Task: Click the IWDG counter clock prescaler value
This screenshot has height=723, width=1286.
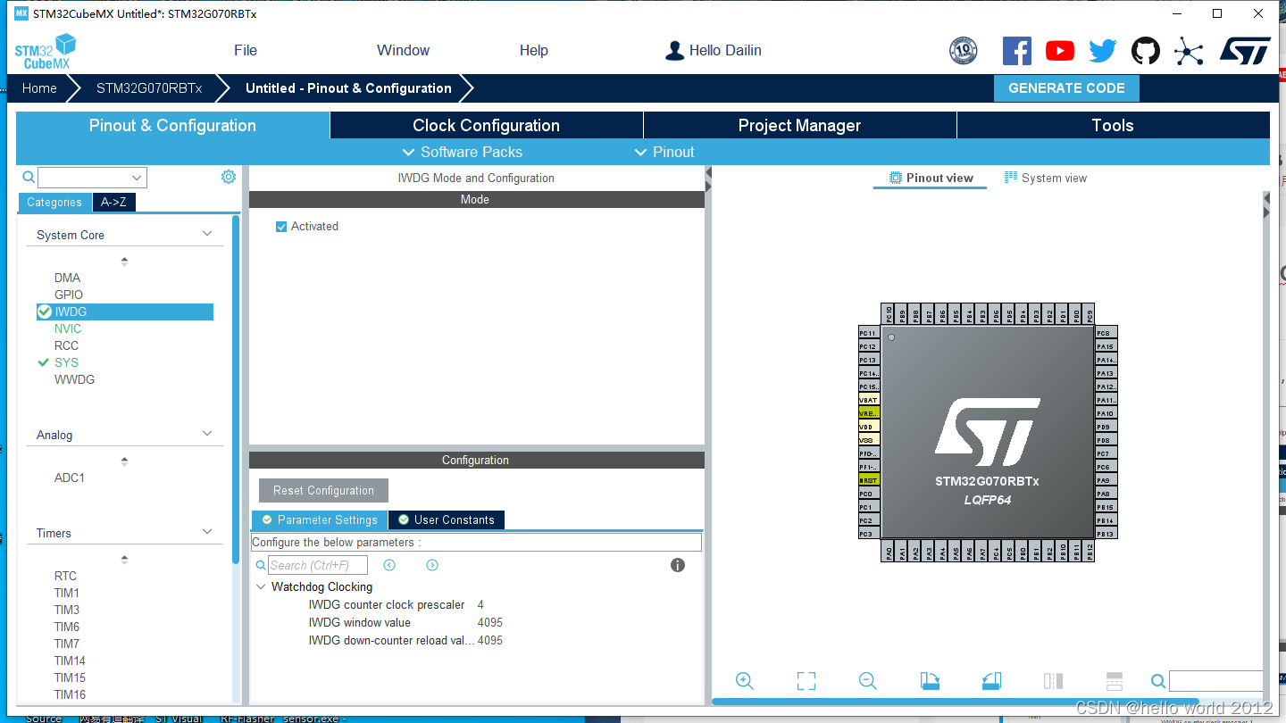Action: coord(480,605)
